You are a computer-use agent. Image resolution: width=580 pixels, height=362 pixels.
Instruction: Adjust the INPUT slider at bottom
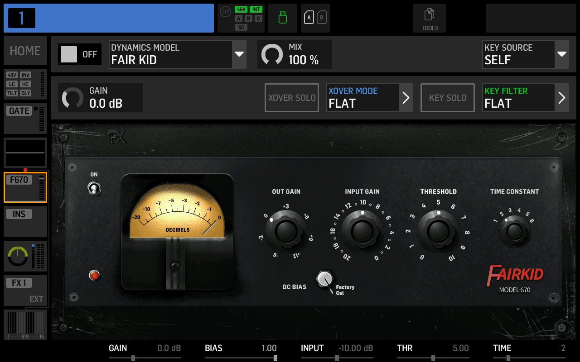point(337,357)
